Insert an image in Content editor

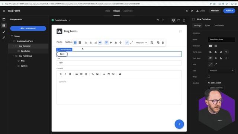[x=97, y=74]
